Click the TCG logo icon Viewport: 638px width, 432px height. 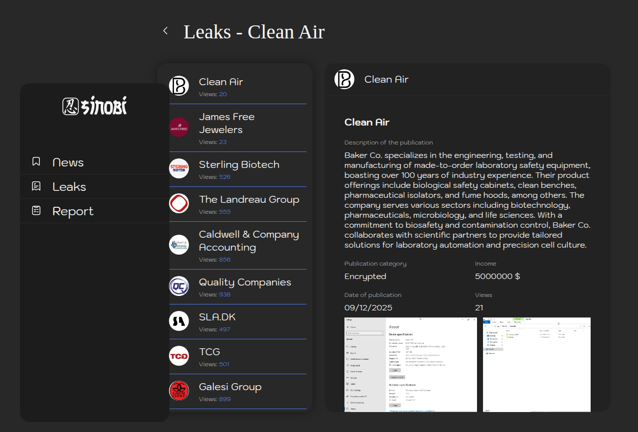[179, 356]
